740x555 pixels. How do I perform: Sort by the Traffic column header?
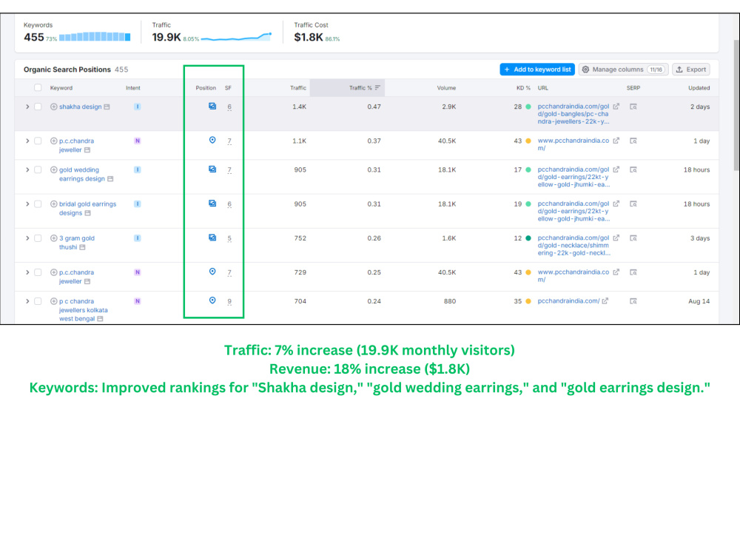click(x=298, y=88)
